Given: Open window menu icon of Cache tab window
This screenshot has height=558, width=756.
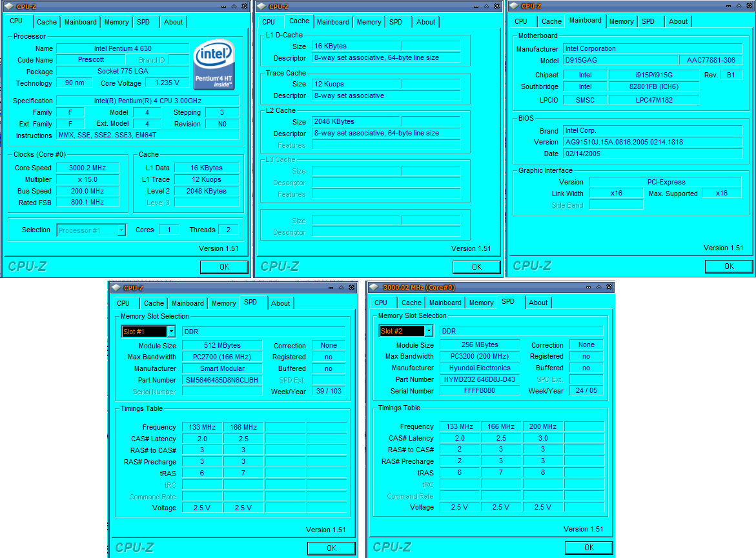Looking at the screenshot, I should coord(262,6).
